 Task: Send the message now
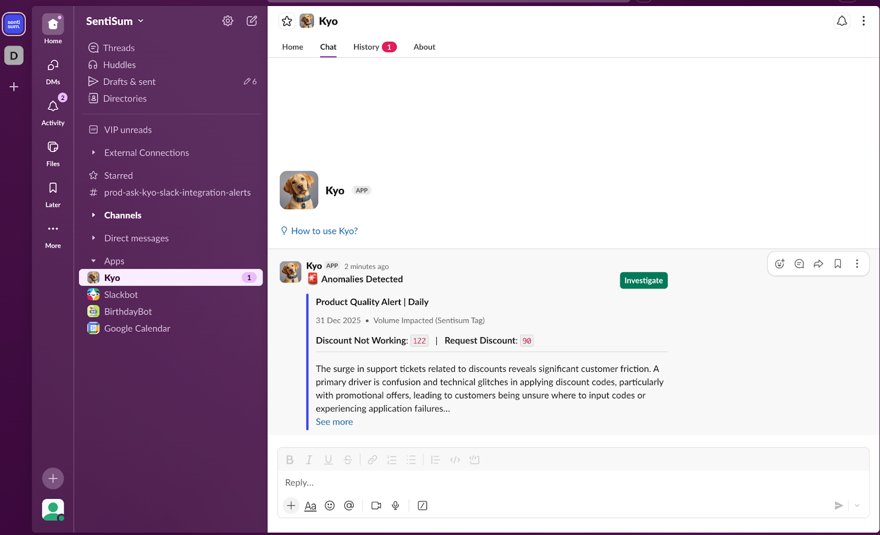838,505
